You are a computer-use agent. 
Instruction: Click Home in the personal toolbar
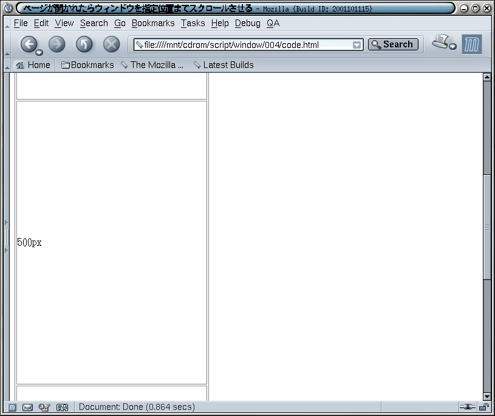pyautogui.click(x=33, y=65)
